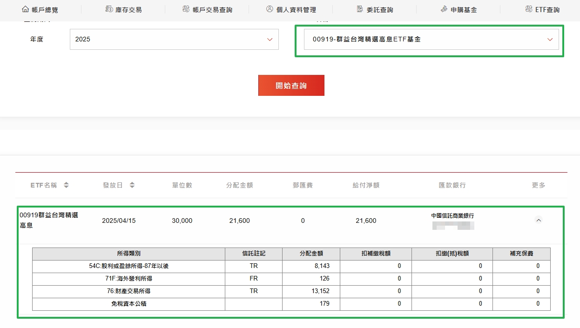Sort by ETF名稱 using sort arrows
Image resolution: width=580 pixels, height=328 pixels.
coord(66,185)
